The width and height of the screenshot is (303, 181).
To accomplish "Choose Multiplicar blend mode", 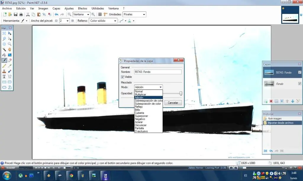I will [x=149, y=95].
